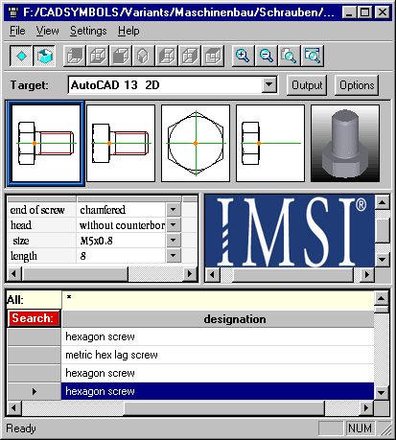
Task: Click the All filter input field
Action: (218, 300)
